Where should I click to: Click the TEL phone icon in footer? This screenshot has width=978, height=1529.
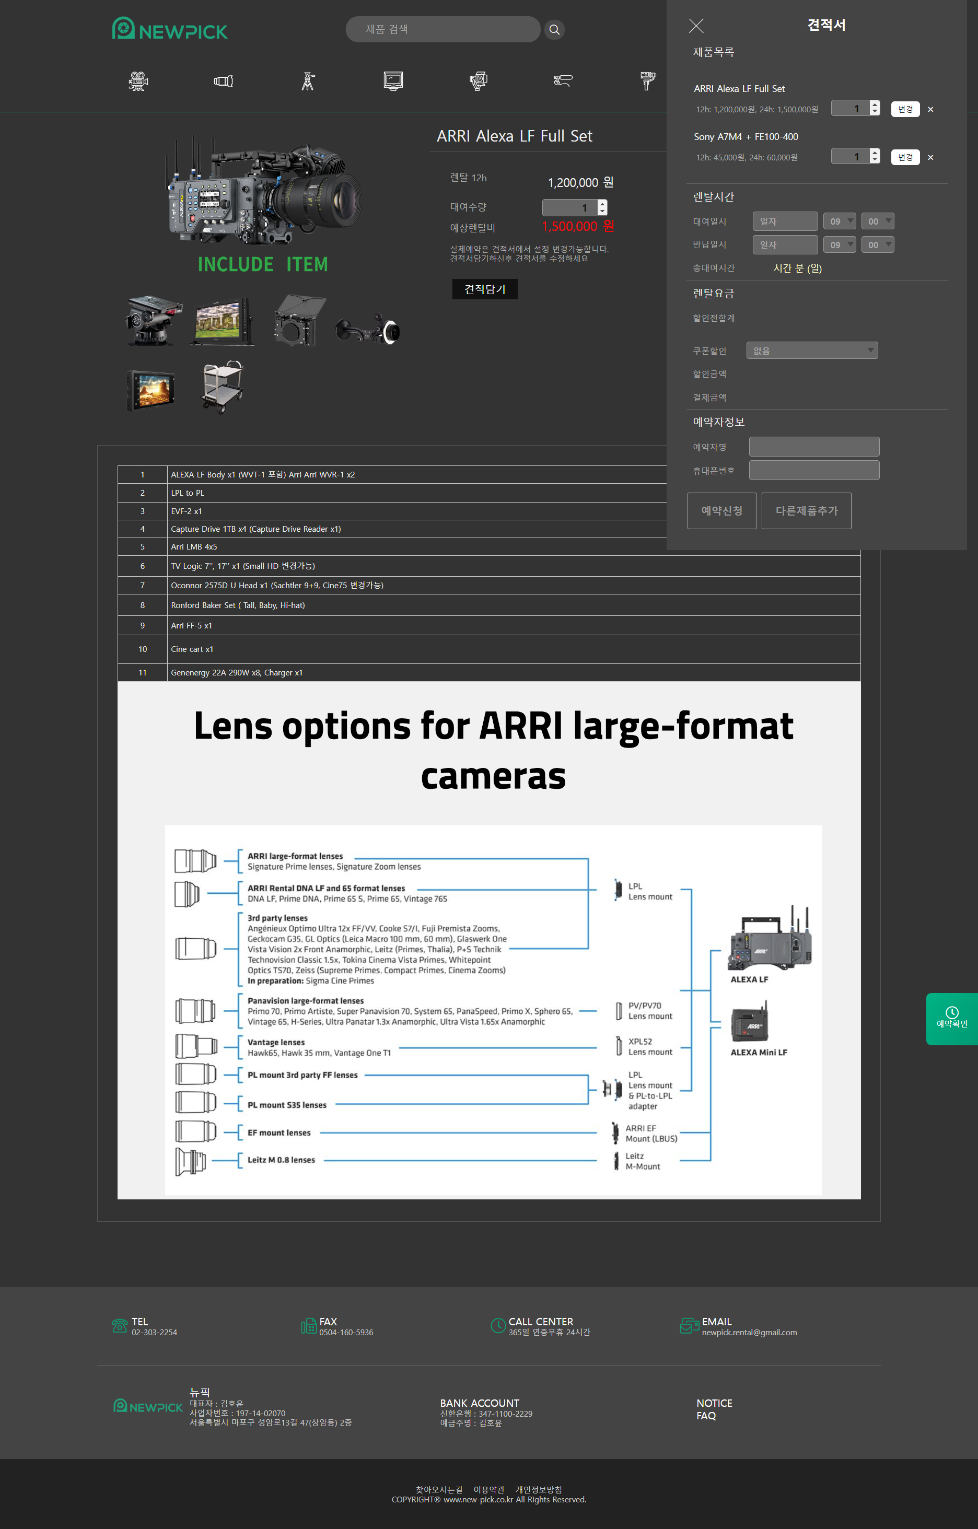coord(120,1326)
